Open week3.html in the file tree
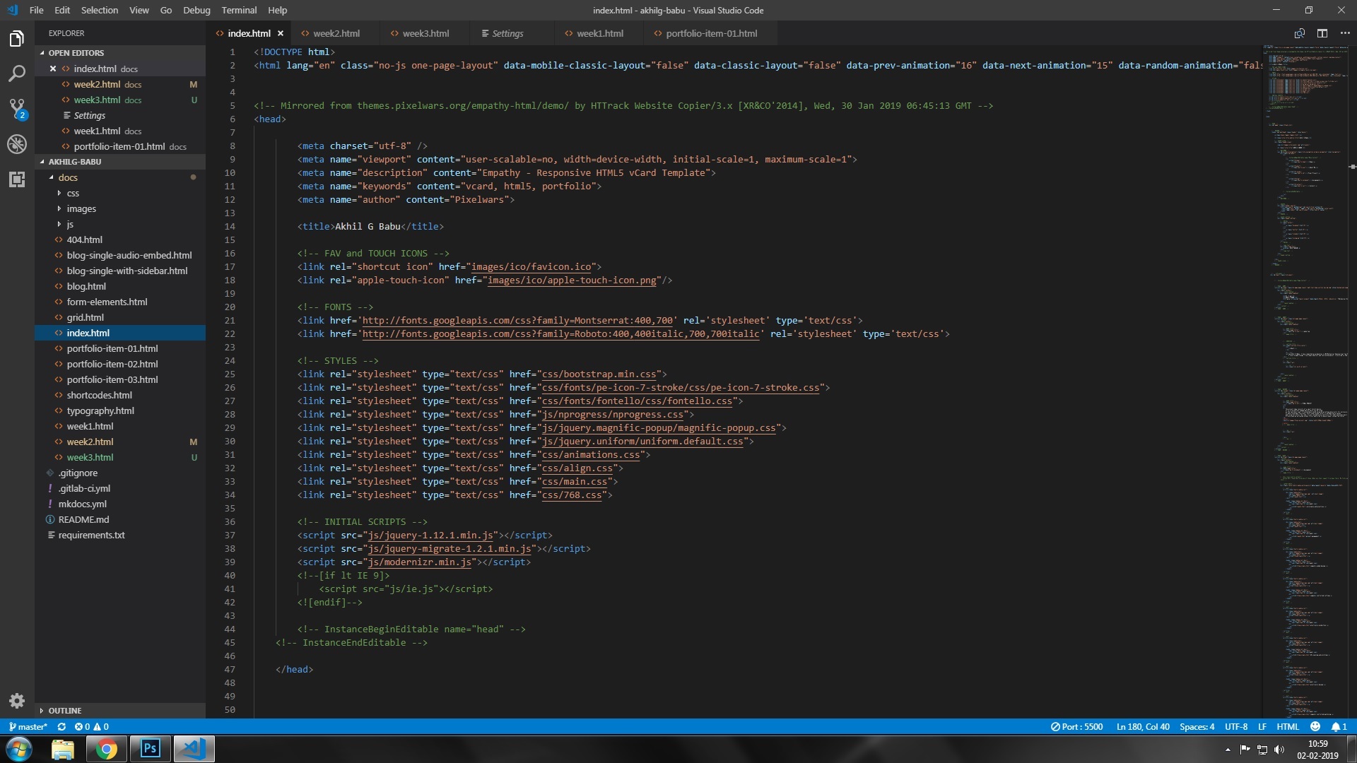 pyautogui.click(x=90, y=457)
